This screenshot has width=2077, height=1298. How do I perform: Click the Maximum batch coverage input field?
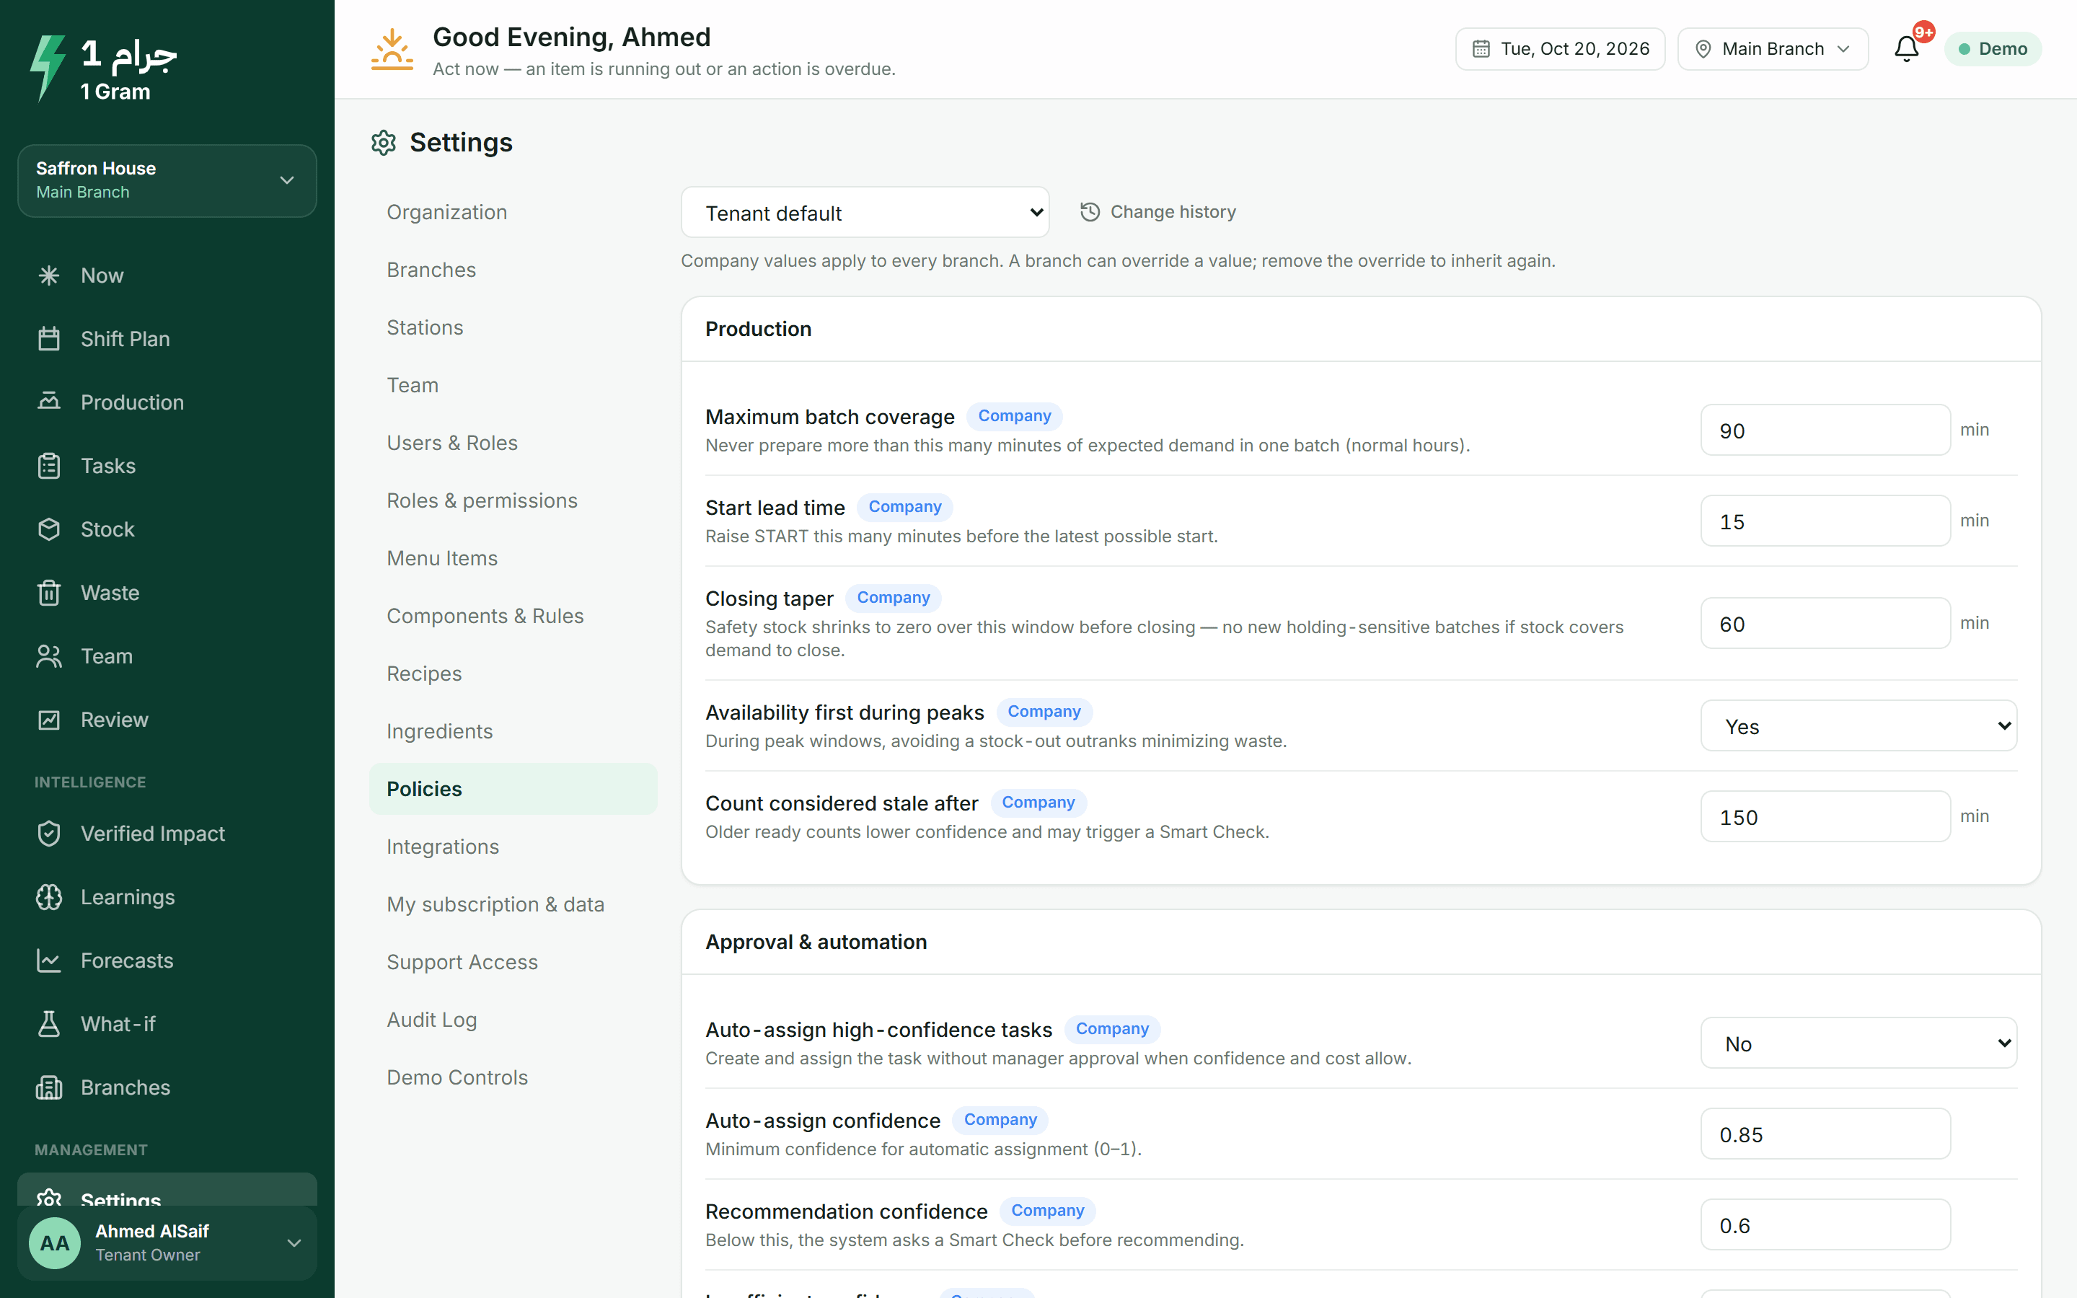pos(1825,430)
